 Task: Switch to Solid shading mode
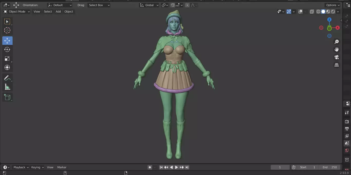pyautogui.click(x=323, y=12)
